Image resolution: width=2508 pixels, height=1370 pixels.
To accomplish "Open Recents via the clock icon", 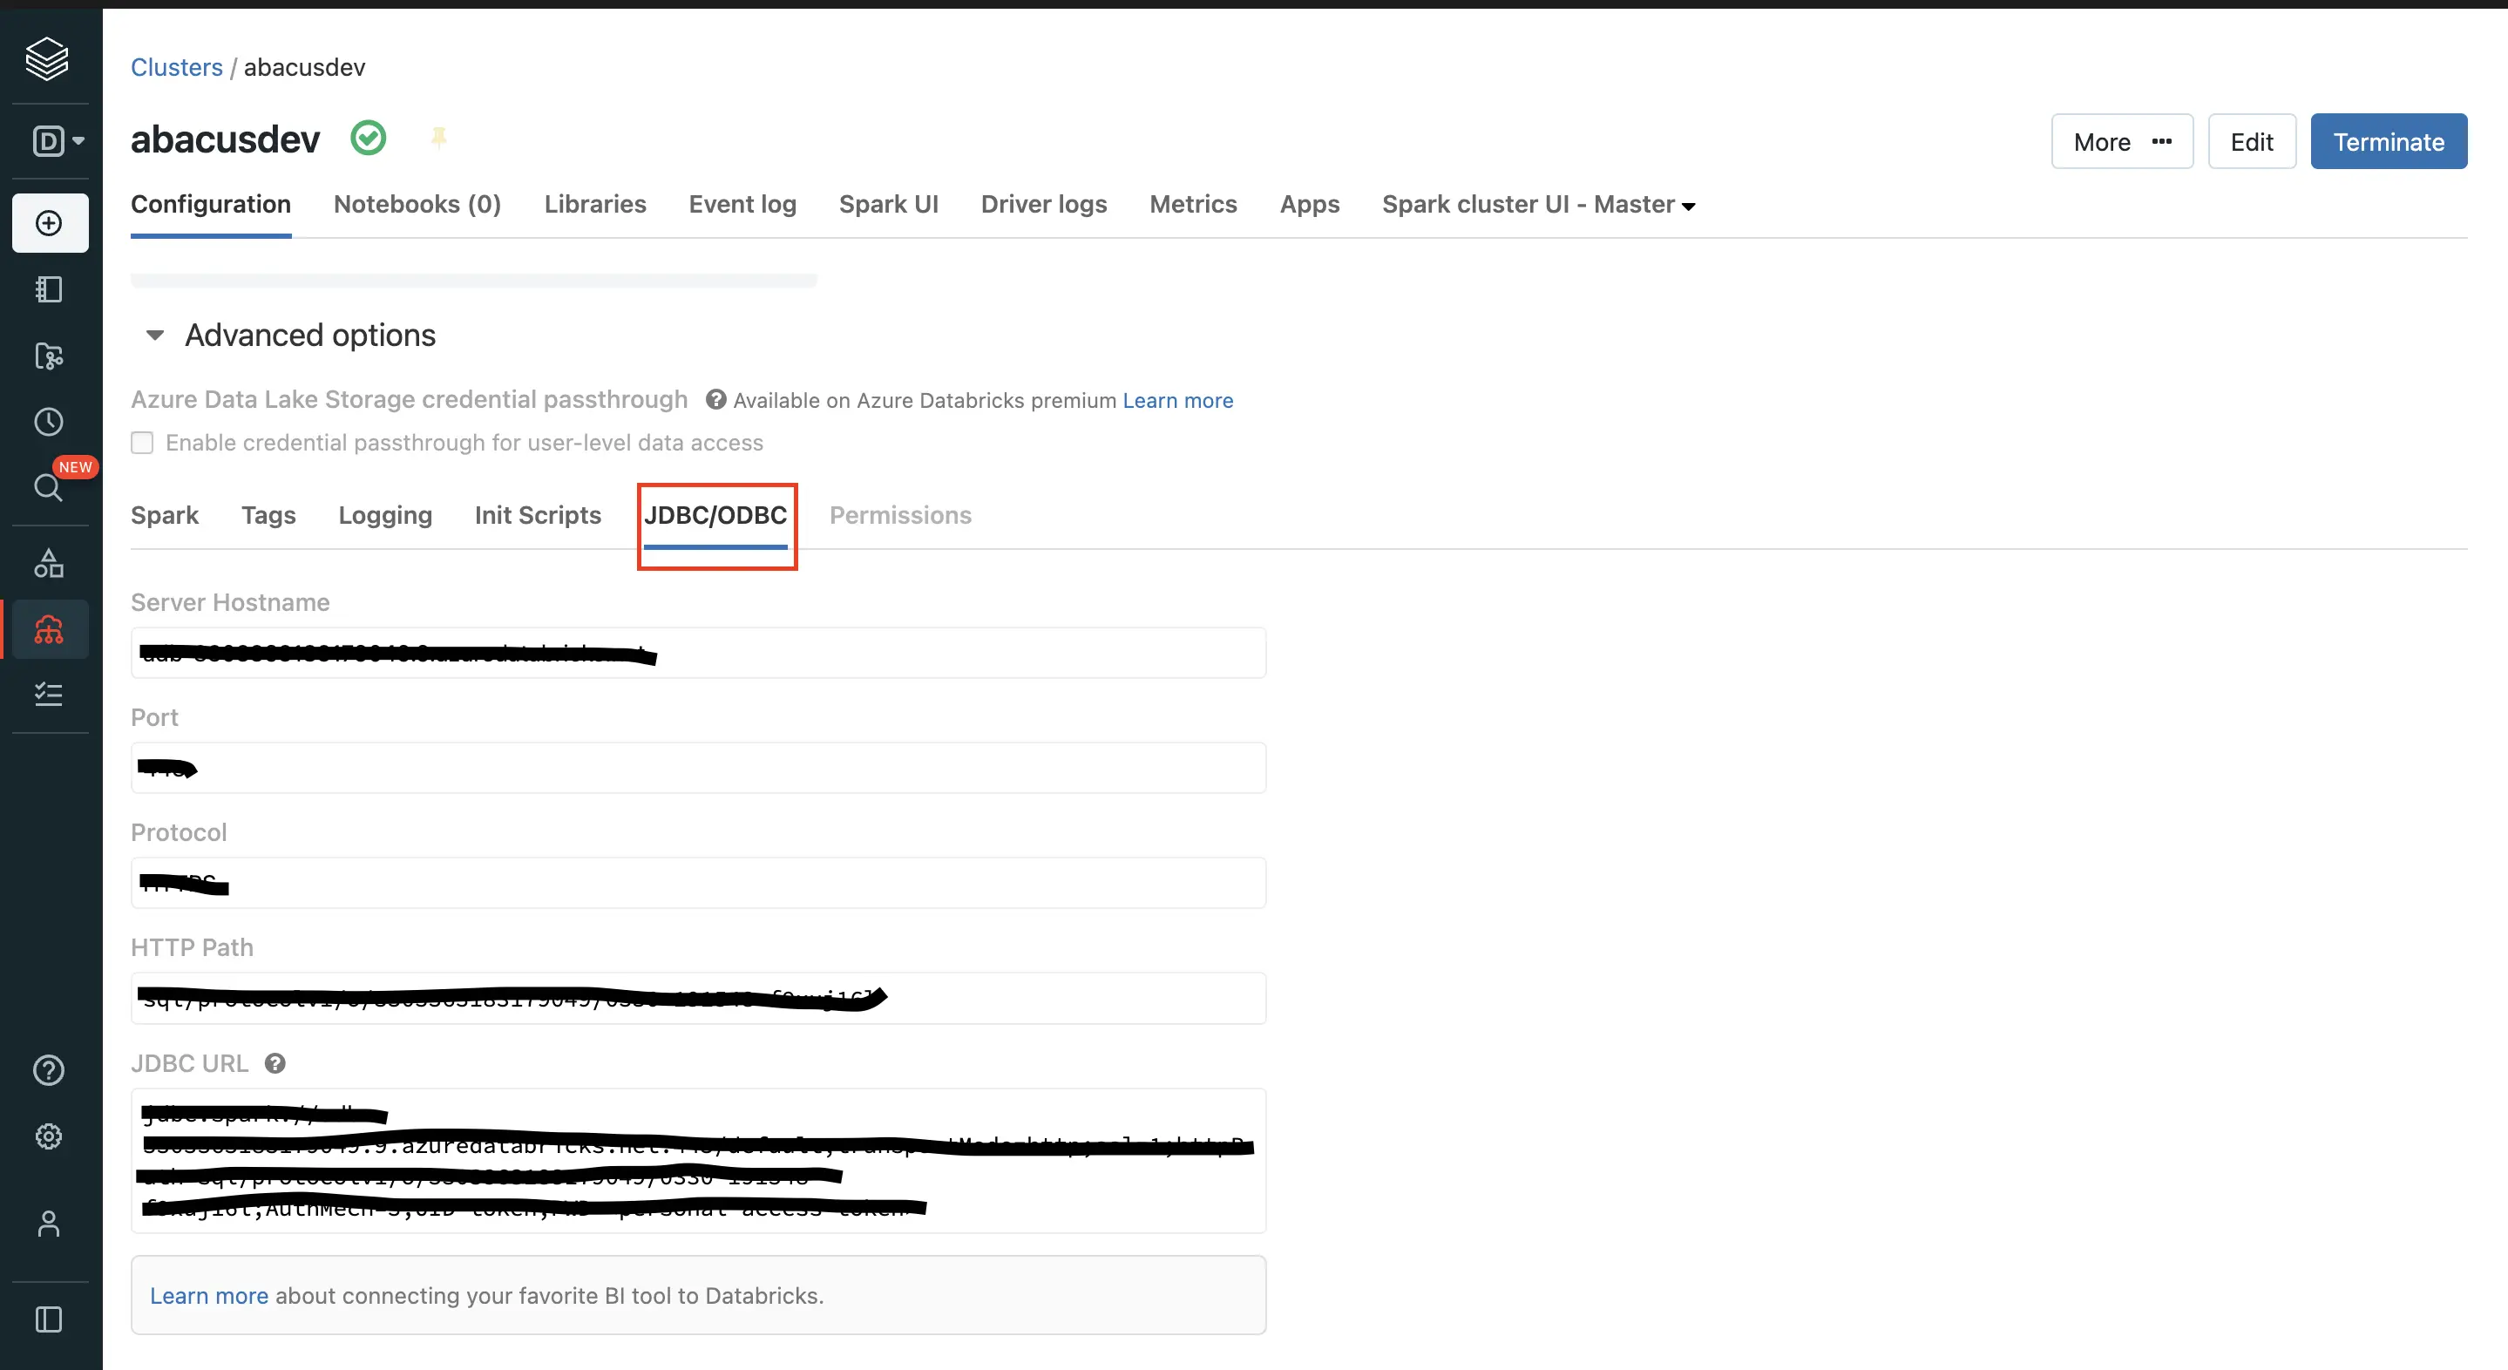I will pyautogui.click(x=48, y=421).
